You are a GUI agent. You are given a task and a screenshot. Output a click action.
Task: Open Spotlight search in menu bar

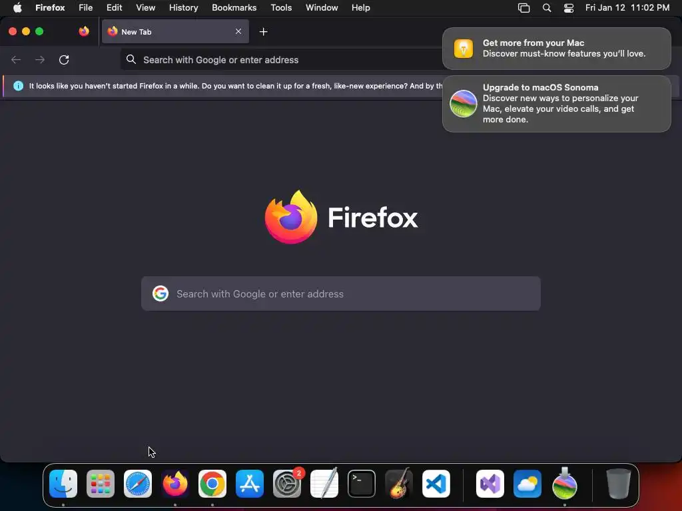click(547, 8)
